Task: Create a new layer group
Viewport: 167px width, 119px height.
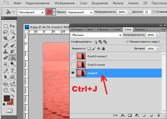Action: point(144,115)
